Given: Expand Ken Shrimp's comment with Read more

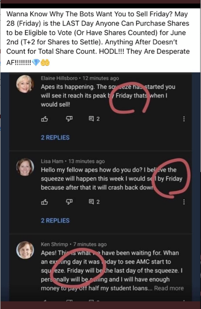Looking at the screenshot, I should [169, 288].
